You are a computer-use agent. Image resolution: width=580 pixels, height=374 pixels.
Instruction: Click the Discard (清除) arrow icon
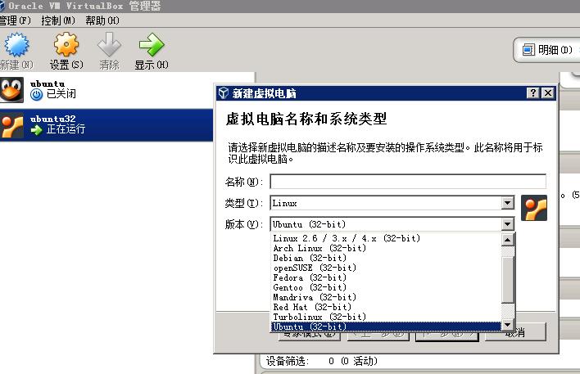(109, 45)
